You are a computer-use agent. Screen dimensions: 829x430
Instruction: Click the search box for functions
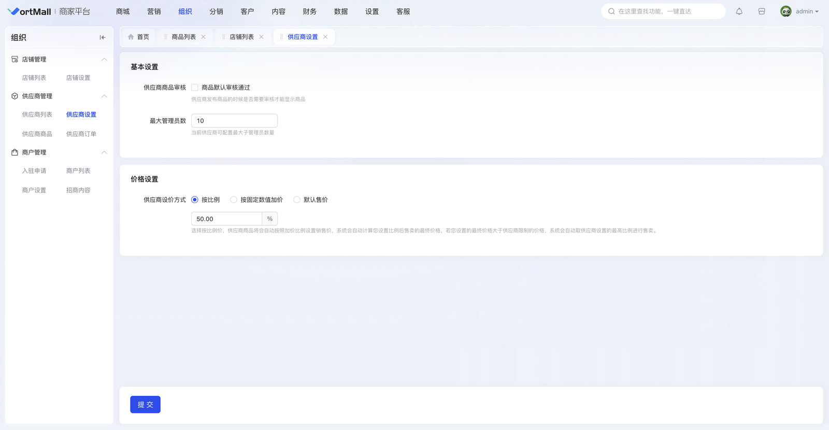(x=663, y=11)
